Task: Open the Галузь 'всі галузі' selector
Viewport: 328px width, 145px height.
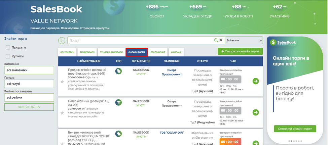Action: pyautogui.click(x=29, y=84)
